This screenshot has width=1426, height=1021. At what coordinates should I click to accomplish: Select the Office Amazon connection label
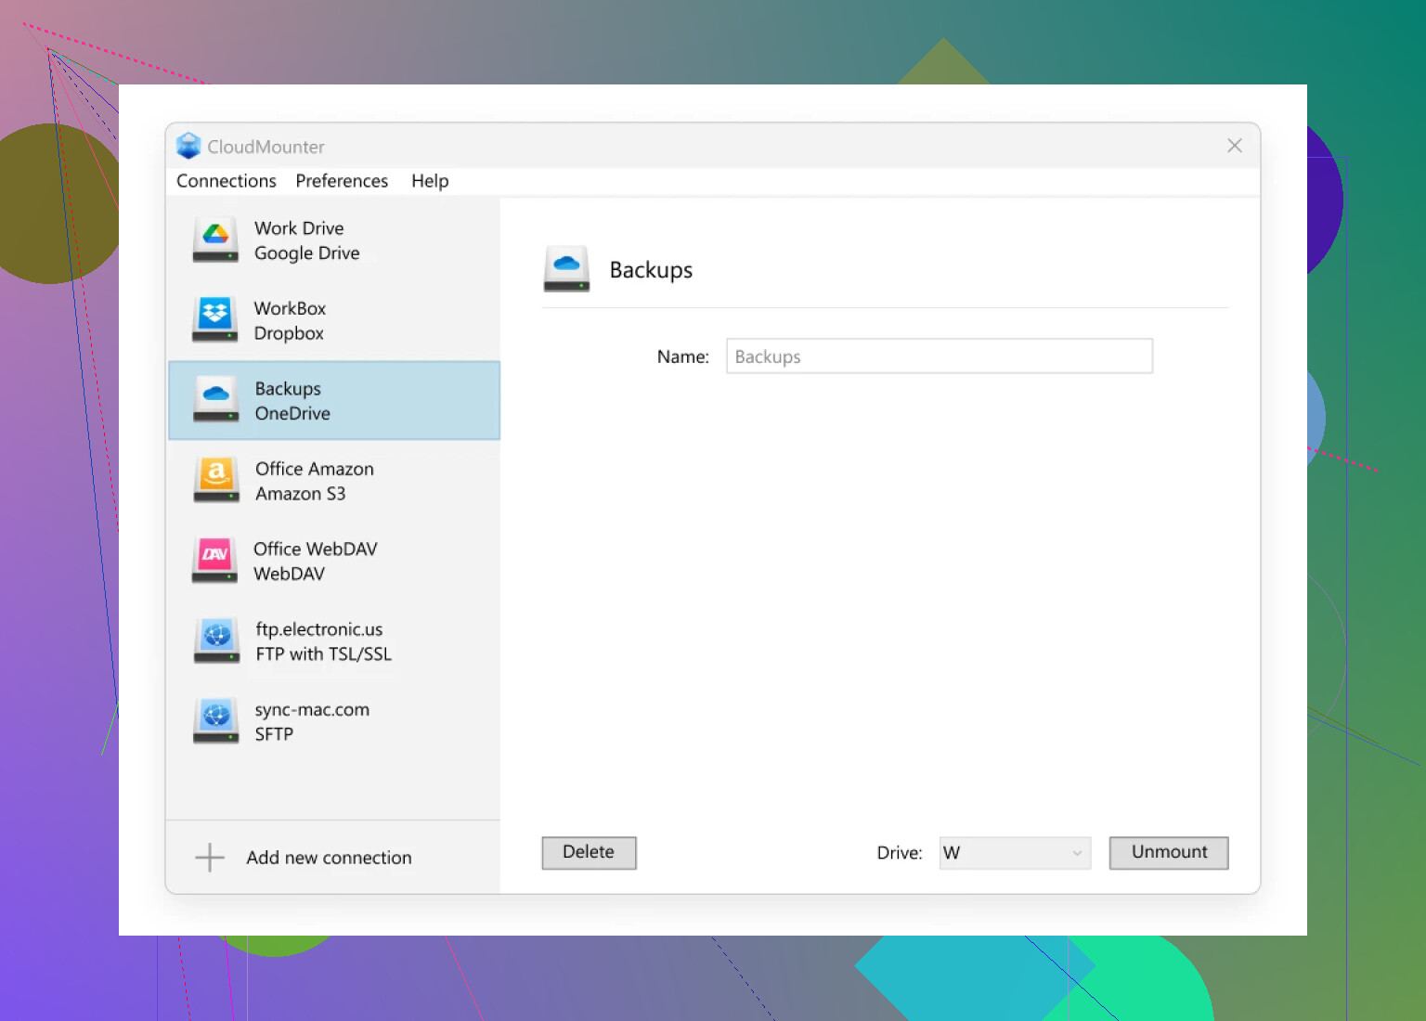[315, 469]
